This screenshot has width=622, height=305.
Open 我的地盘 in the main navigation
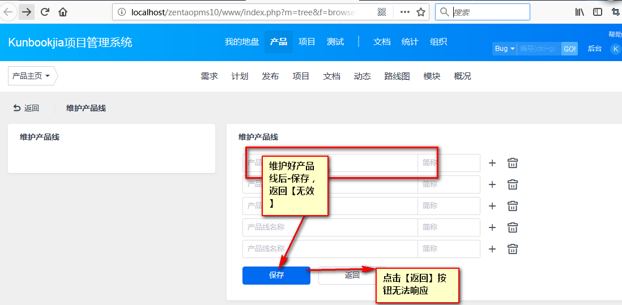(242, 42)
